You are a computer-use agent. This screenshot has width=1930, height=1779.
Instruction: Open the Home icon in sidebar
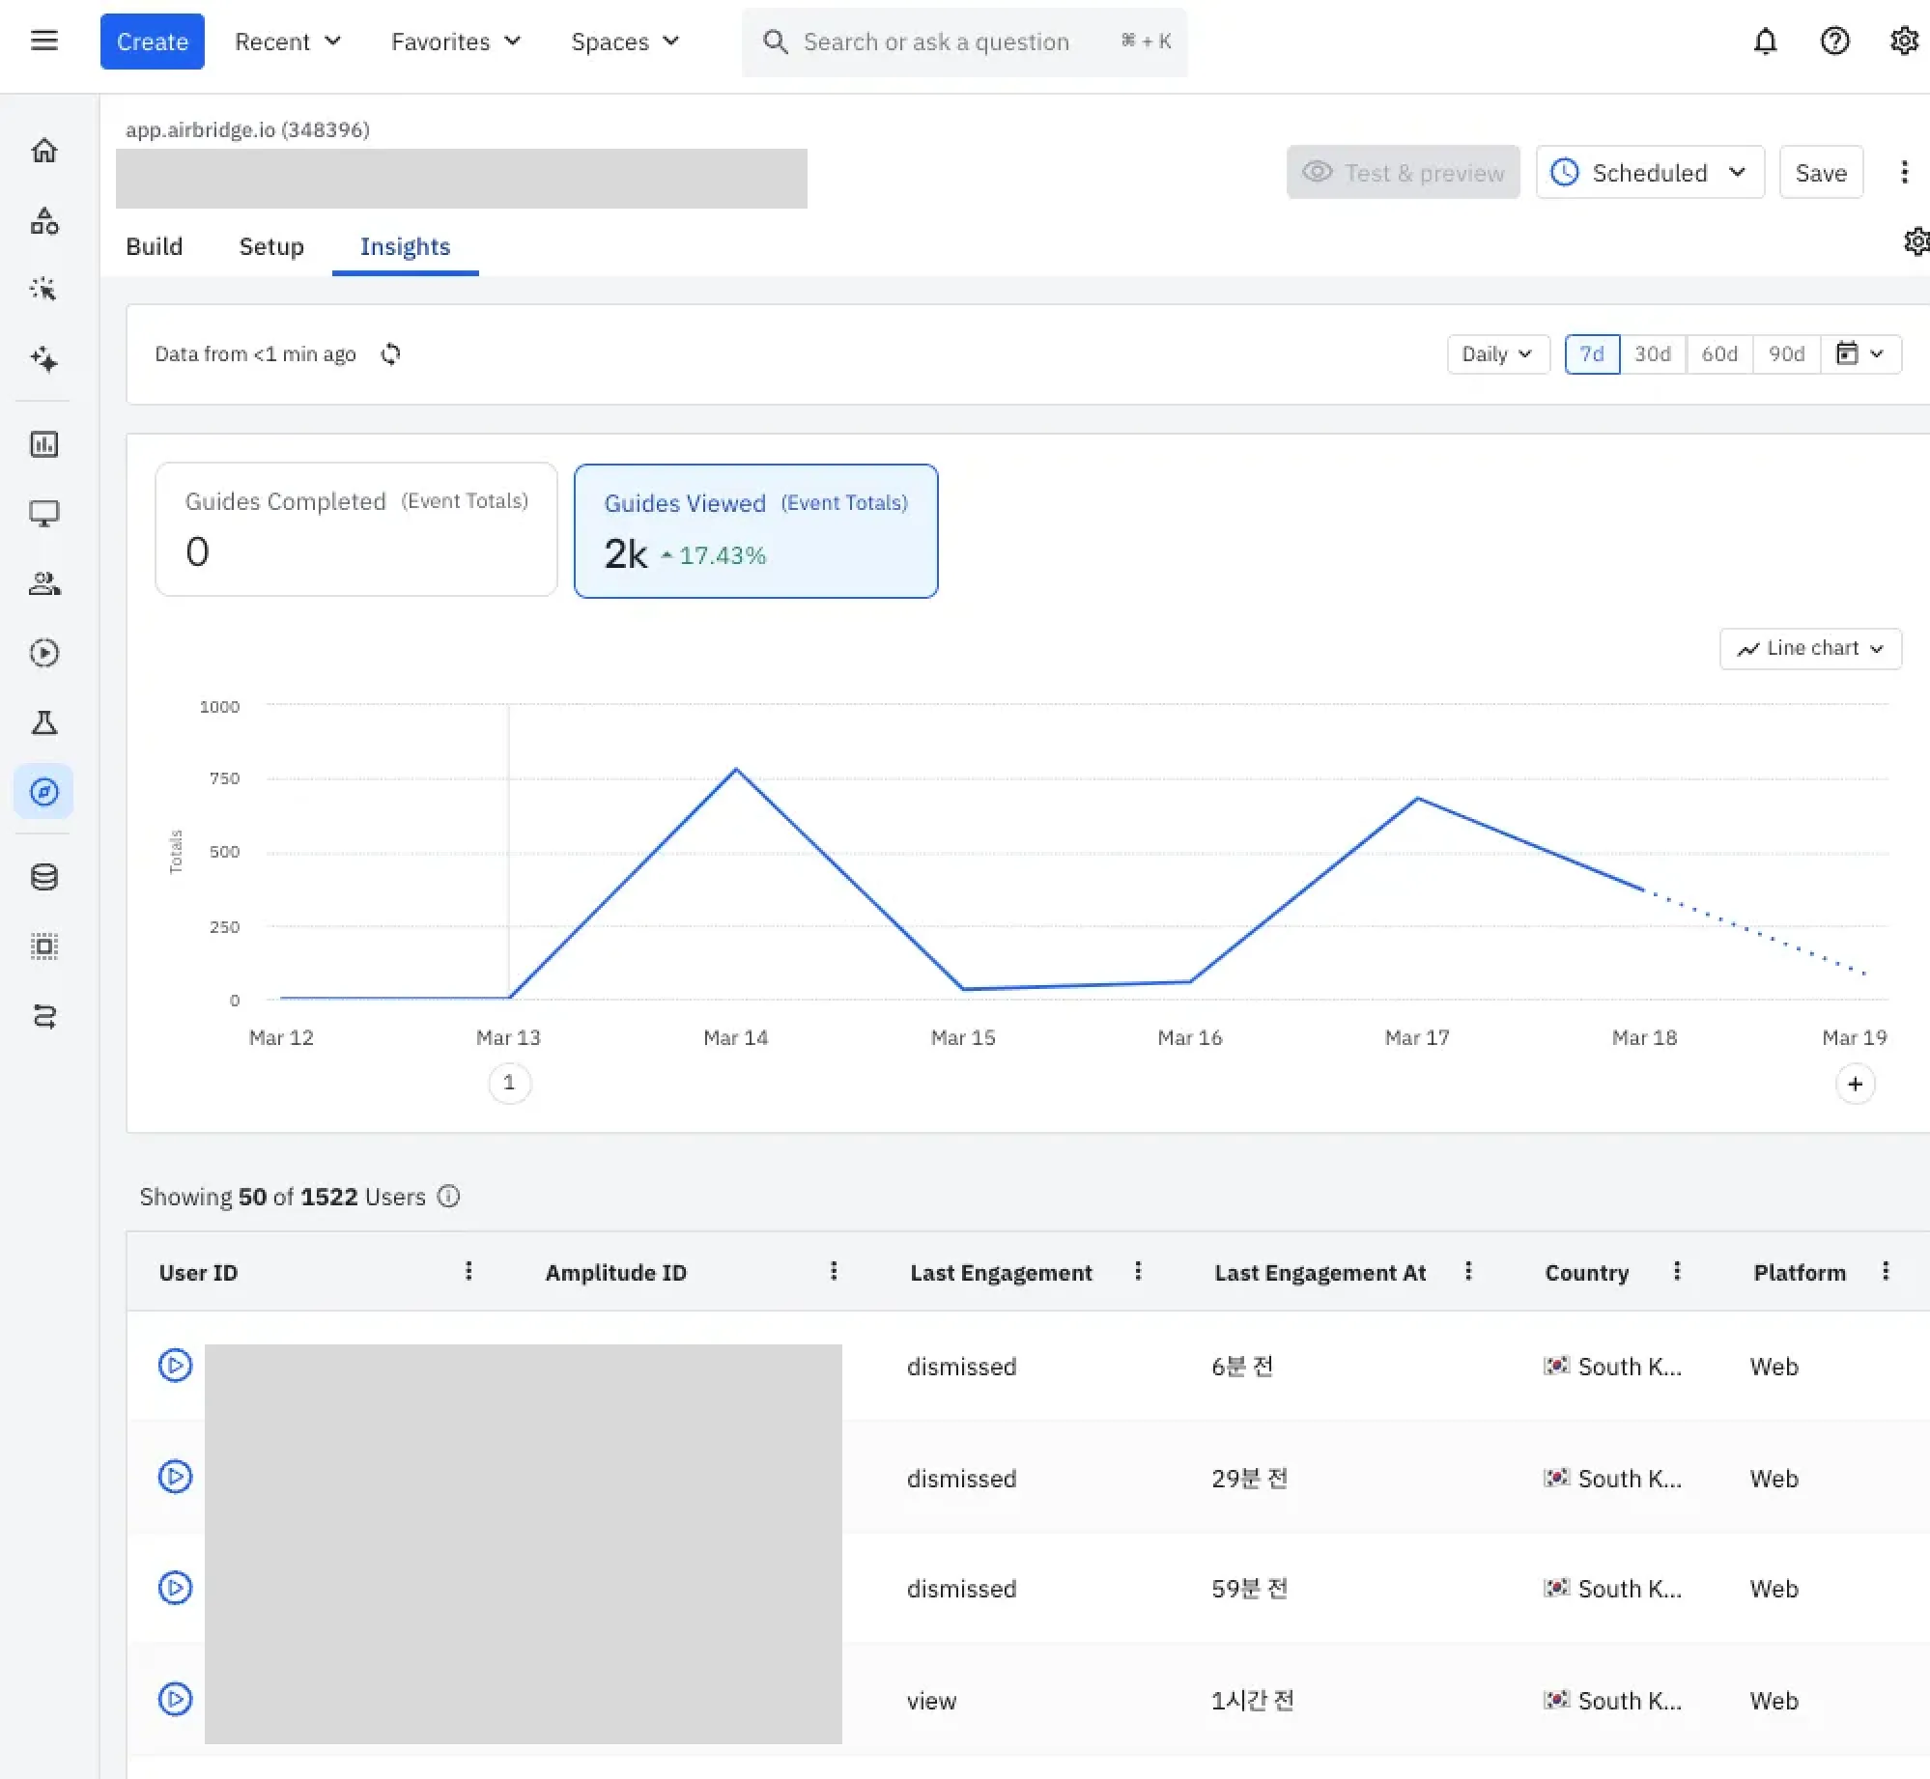point(44,151)
